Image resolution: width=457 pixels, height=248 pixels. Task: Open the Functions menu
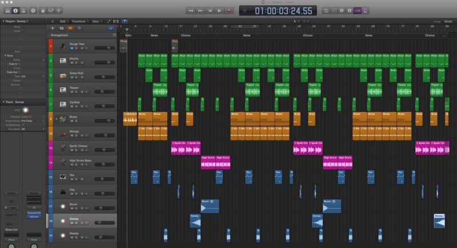coord(80,21)
